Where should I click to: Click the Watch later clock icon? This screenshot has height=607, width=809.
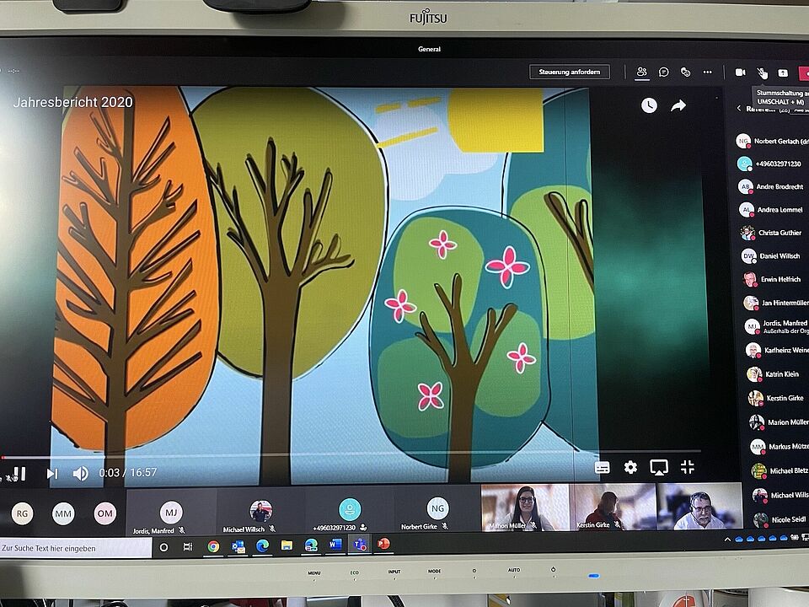(x=649, y=105)
